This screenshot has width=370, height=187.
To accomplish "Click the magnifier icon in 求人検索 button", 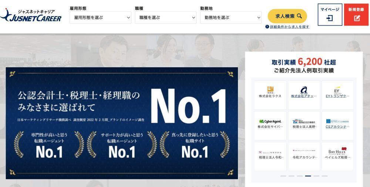I will (x=299, y=16).
